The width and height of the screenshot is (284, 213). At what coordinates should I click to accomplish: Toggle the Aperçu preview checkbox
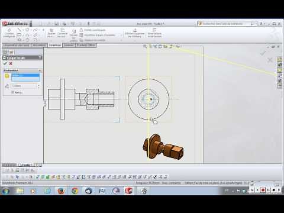click(x=12, y=92)
